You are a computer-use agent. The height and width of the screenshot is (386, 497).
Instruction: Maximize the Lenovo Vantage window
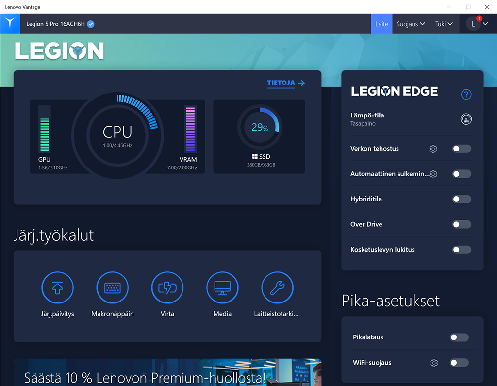[x=468, y=7]
